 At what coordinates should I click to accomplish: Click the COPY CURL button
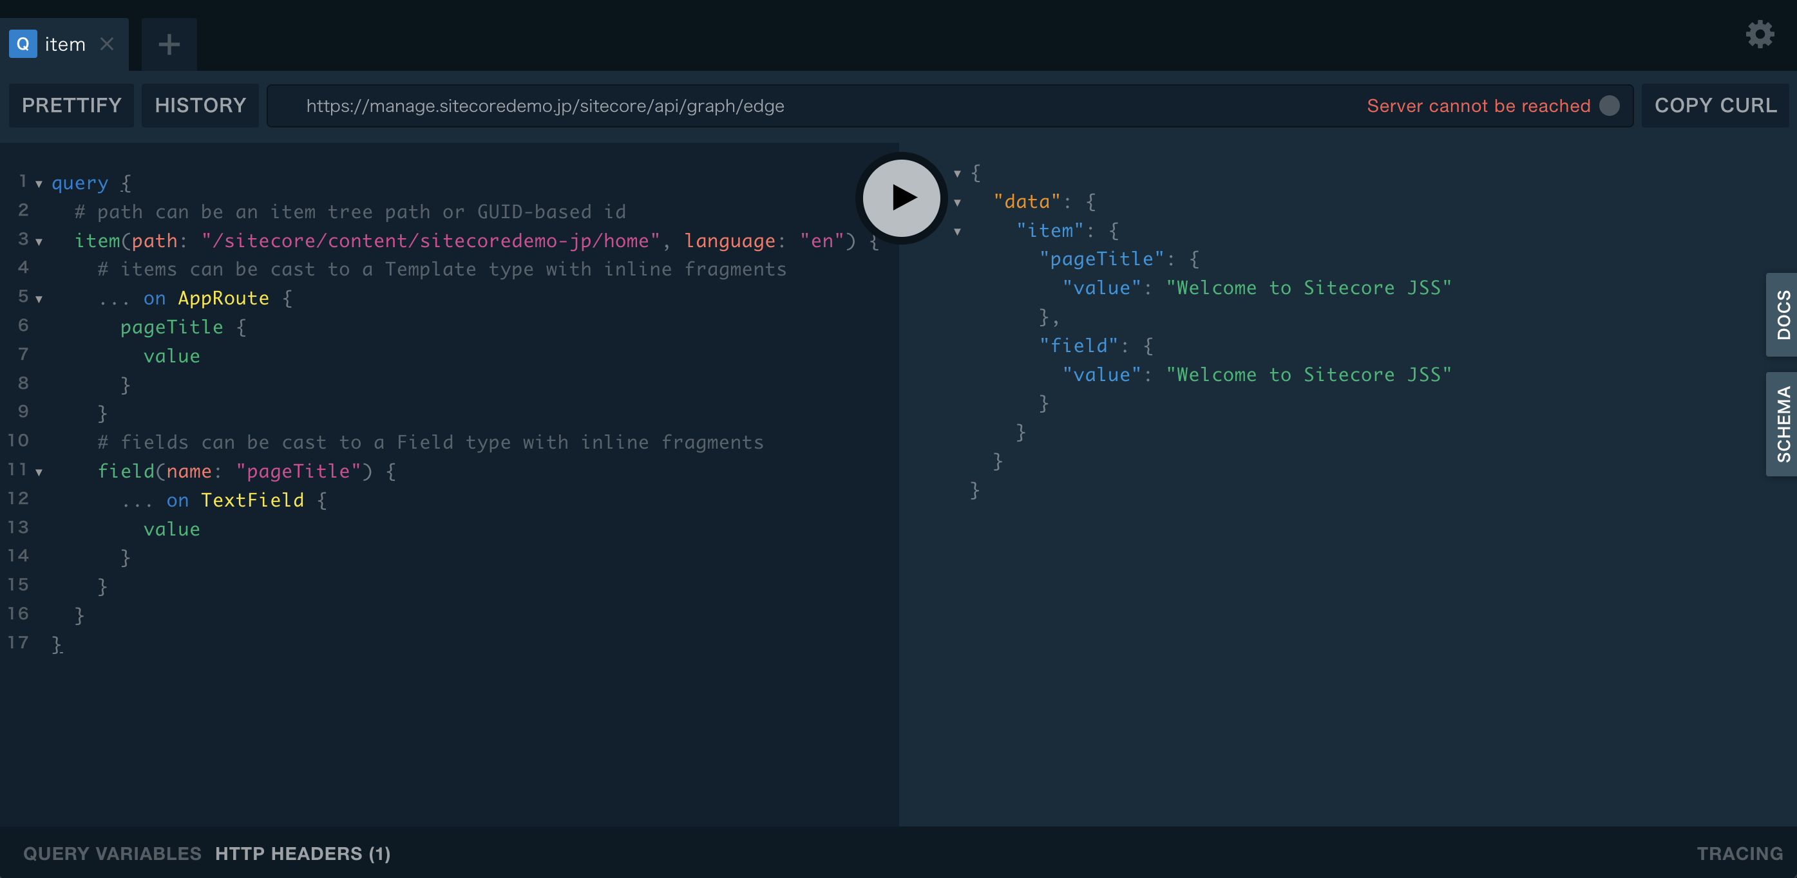(1715, 106)
